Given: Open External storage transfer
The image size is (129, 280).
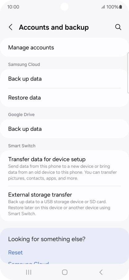Looking at the screenshot, I should click(64, 203).
